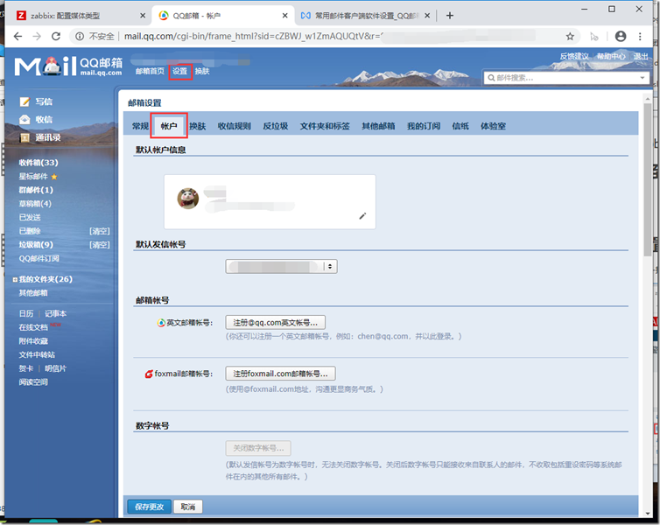
Task: Open the 收信规则 settings tab
Action: (234, 126)
